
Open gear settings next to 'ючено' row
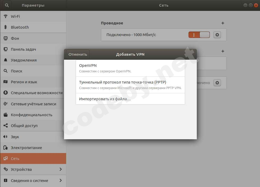point(217,83)
